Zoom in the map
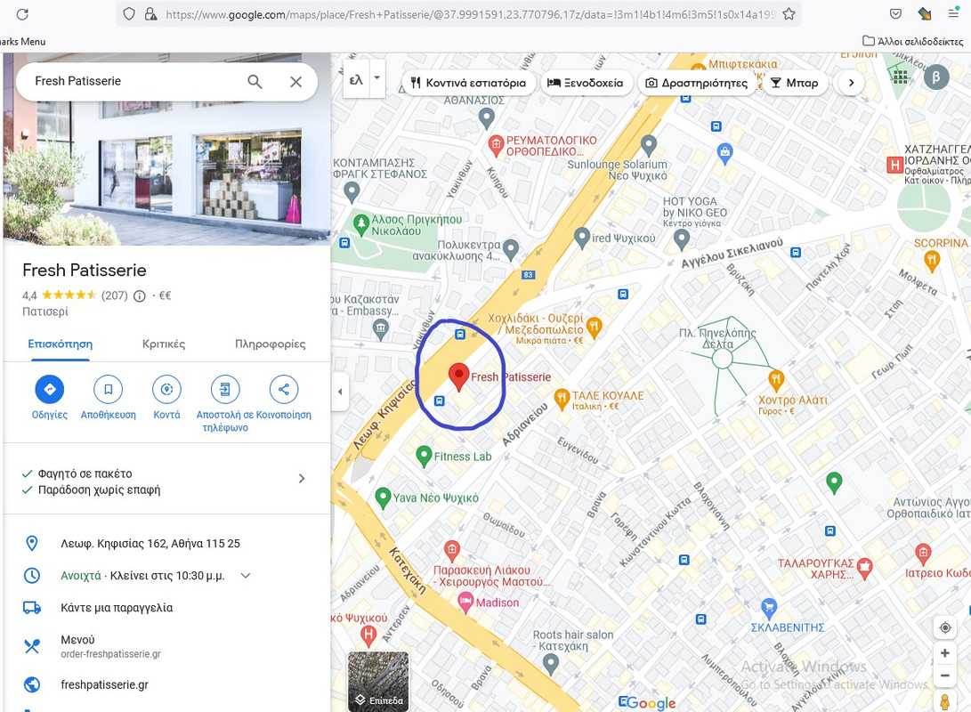The width and height of the screenshot is (971, 712). tap(945, 653)
